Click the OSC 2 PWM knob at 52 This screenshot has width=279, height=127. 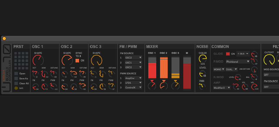[83, 86]
